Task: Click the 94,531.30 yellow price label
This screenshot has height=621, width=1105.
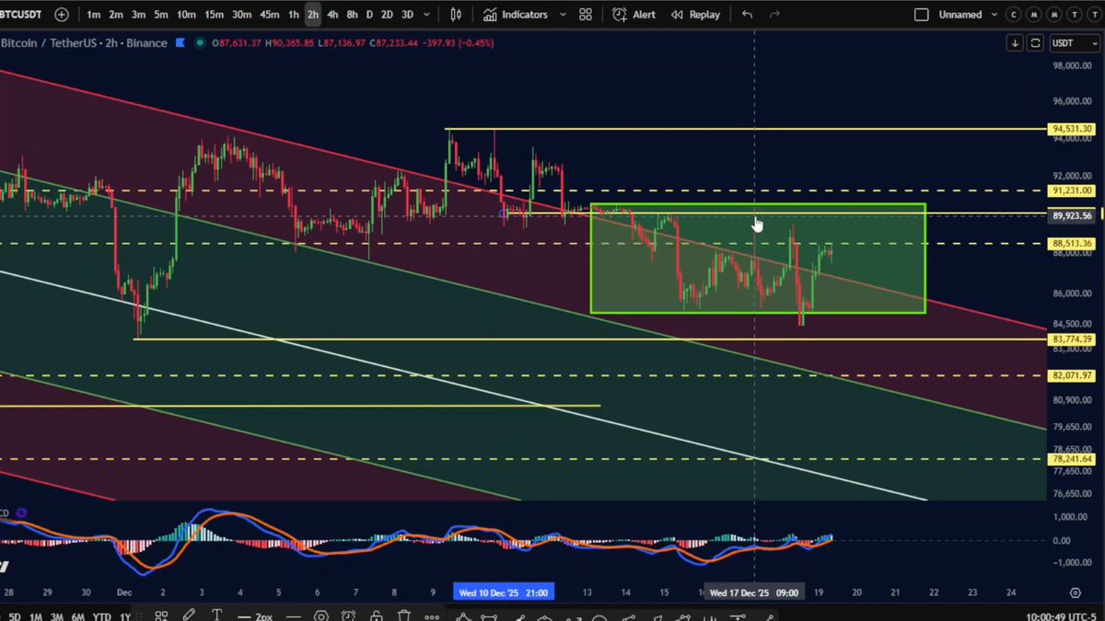Action: click(1072, 129)
